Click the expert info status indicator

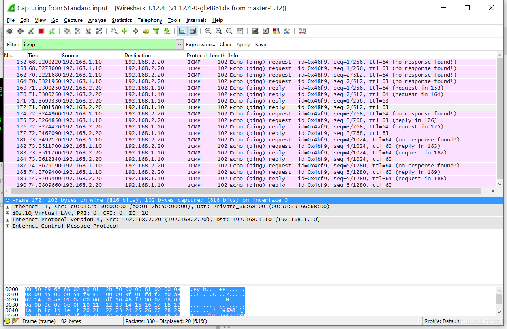(7, 321)
